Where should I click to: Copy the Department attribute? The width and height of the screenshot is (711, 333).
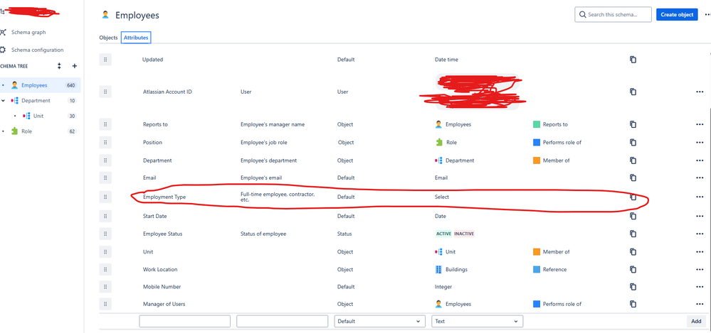coord(633,160)
